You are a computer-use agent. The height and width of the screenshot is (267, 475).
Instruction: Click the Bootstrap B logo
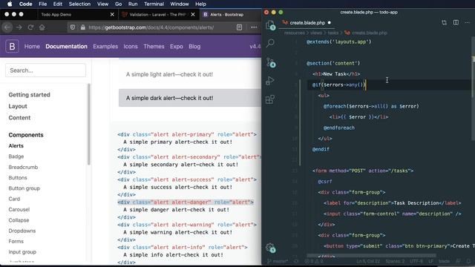click(x=12, y=46)
